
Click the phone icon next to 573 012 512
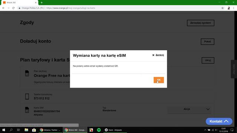pos(27,96)
